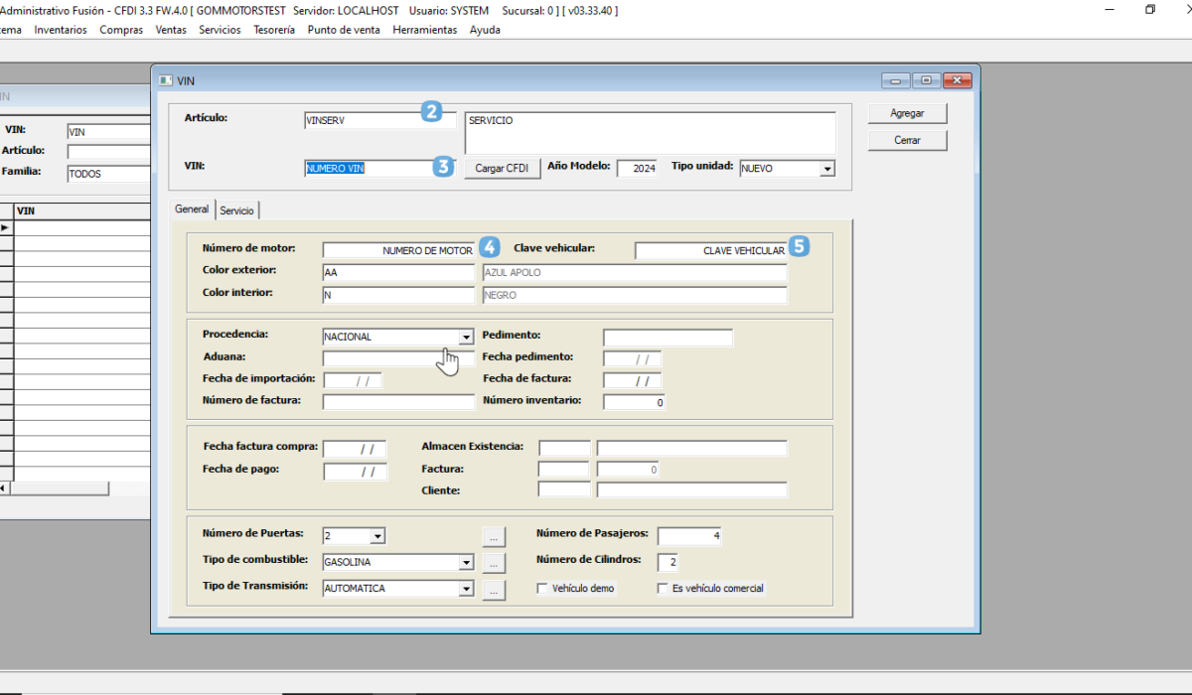Click the VIN column header in background grid

click(81, 211)
